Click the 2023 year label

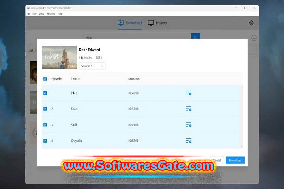(99, 58)
